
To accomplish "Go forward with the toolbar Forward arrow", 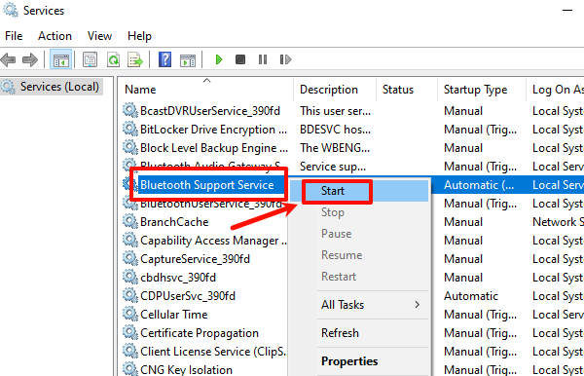I will [x=30, y=59].
